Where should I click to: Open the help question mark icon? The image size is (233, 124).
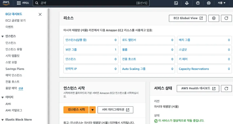(x=198, y=3)
